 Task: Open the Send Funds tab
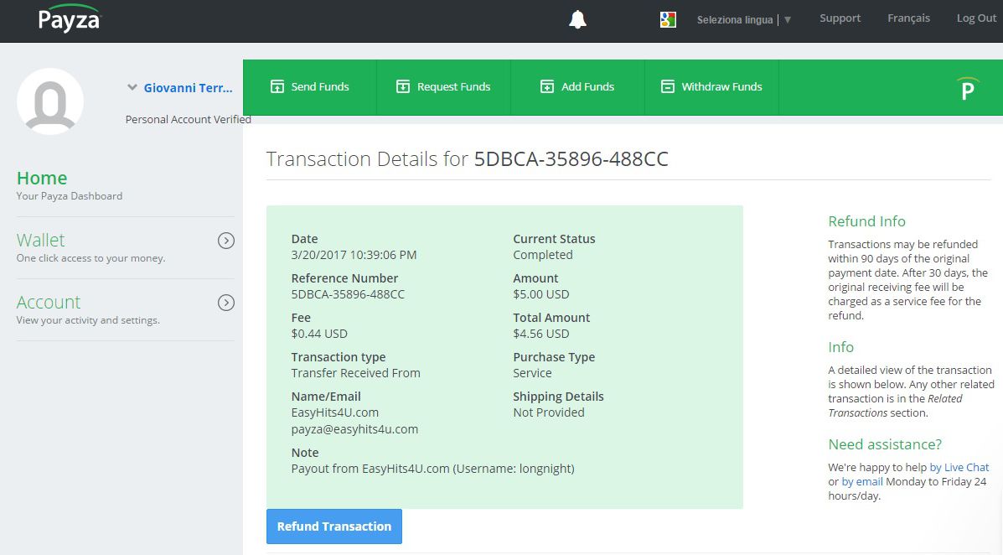[309, 87]
